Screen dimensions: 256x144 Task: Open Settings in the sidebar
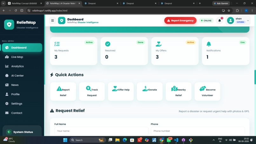[22, 103]
